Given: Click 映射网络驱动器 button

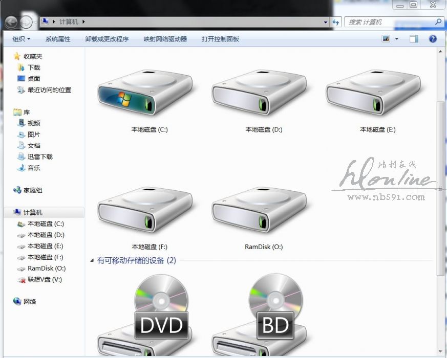Looking at the screenshot, I should [165, 39].
